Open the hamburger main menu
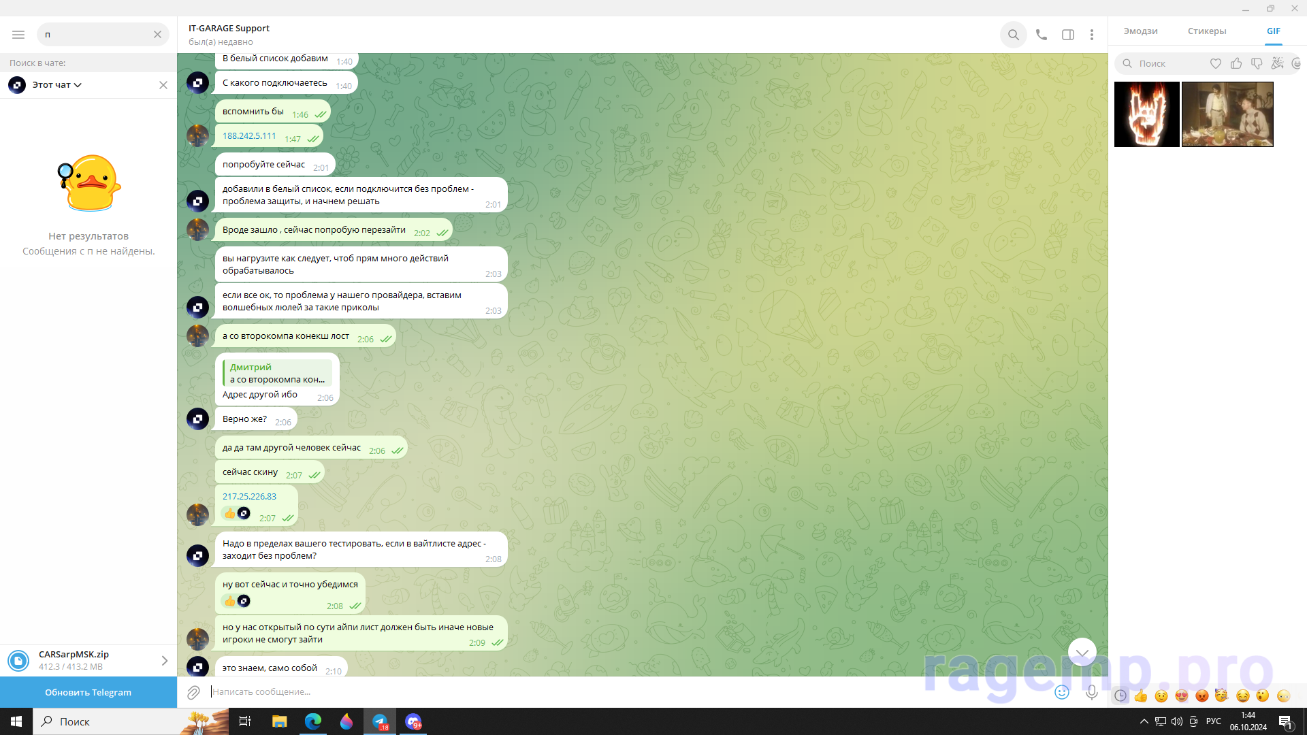Image resolution: width=1307 pixels, height=735 pixels. pos(18,35)
